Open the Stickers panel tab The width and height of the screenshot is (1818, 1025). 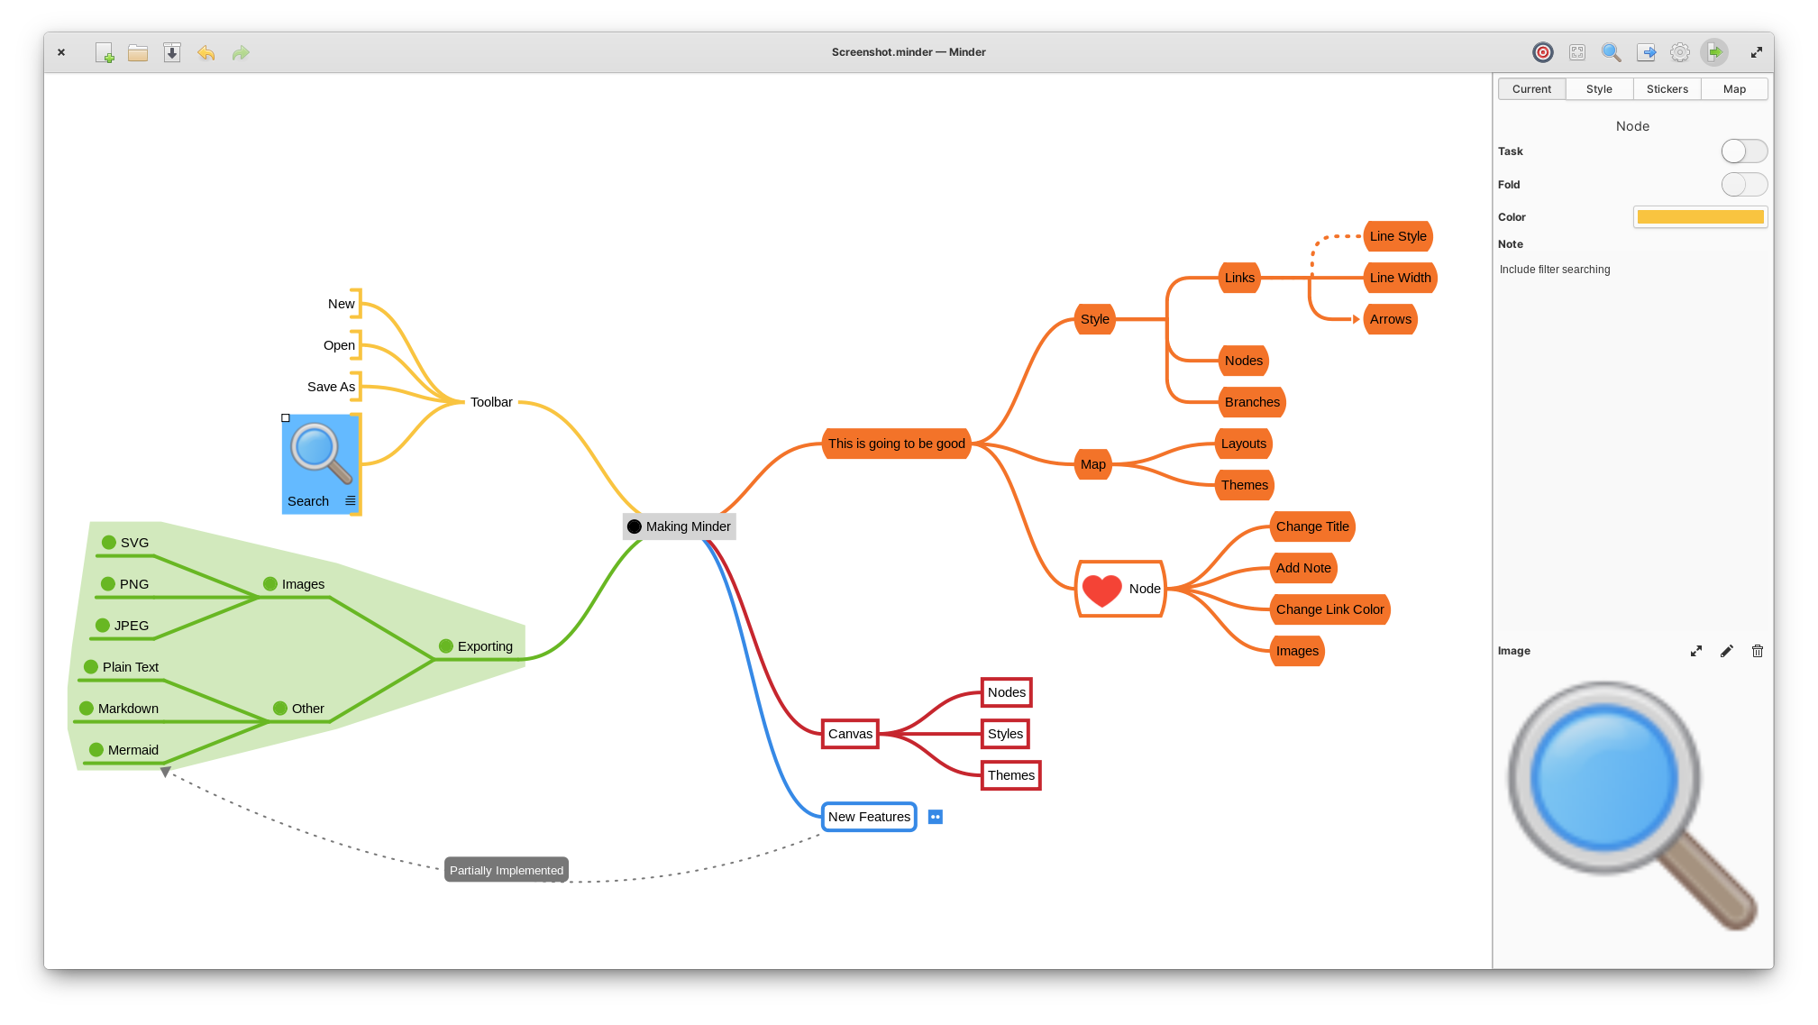(x=1667, y=88)
